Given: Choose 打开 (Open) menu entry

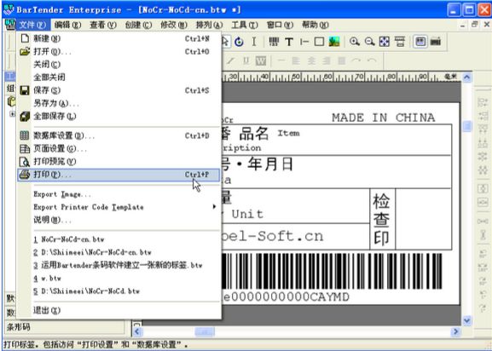Looking at the screenshot, I should point(119,51).
